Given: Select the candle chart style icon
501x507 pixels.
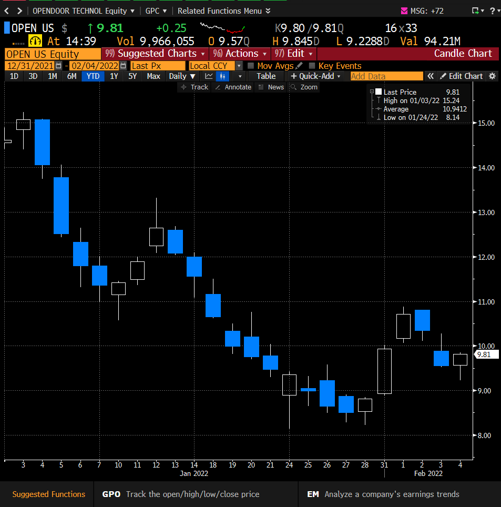Looking at the screenshot, I should 222,76.
